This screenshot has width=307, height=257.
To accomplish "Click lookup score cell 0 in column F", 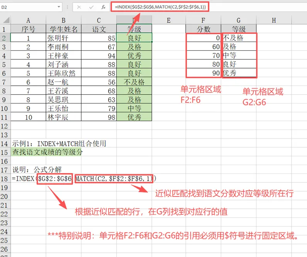I will (x=204, y=38).
